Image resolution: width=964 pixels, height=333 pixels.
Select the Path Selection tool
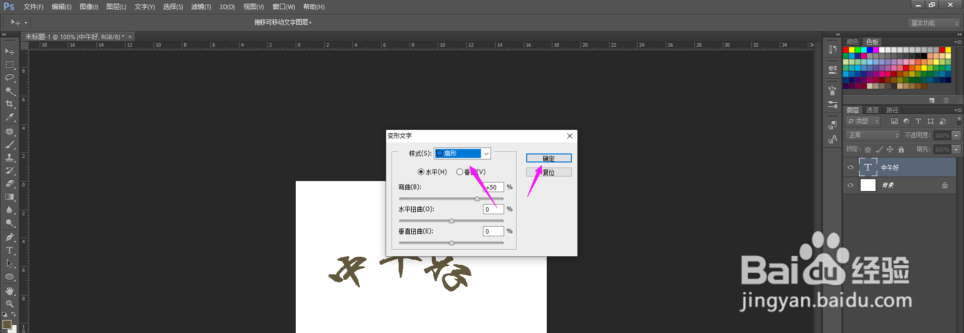click(10, 263)
